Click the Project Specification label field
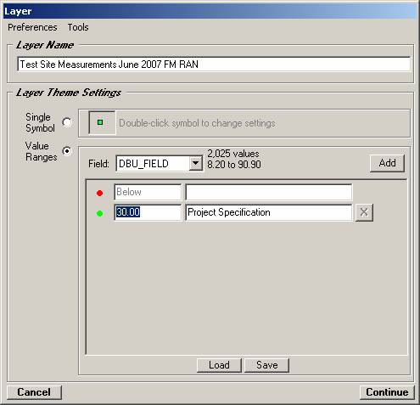The height and width of the screenshot is (405, 420). 269,212
